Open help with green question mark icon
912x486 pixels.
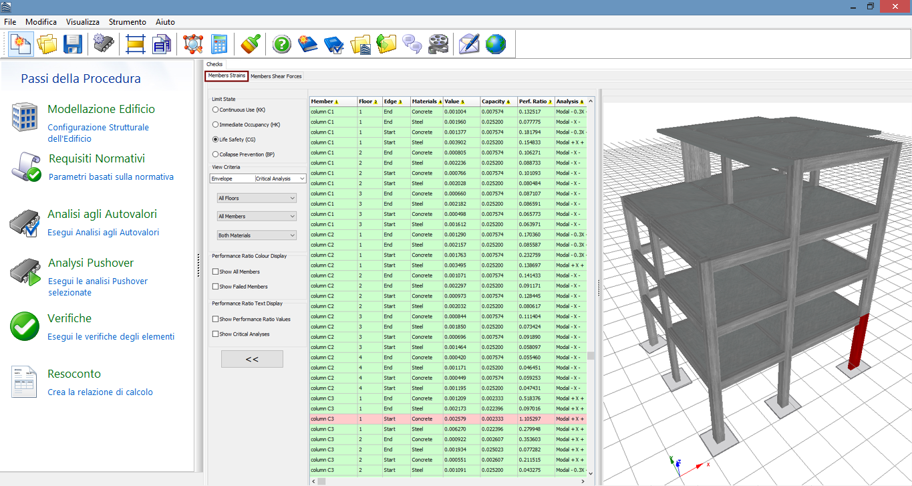(282, 44)
